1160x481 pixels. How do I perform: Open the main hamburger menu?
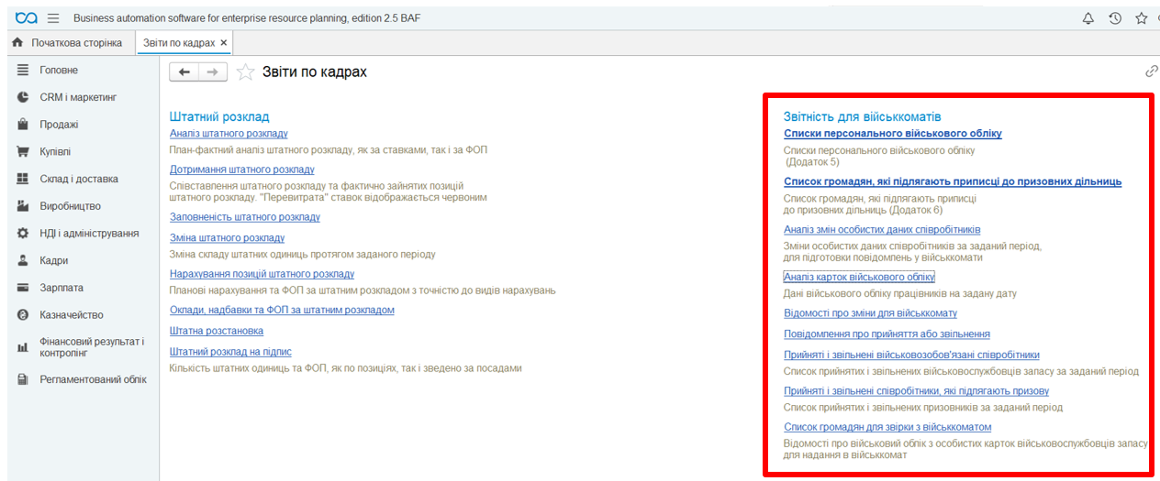tap(53, 17)
